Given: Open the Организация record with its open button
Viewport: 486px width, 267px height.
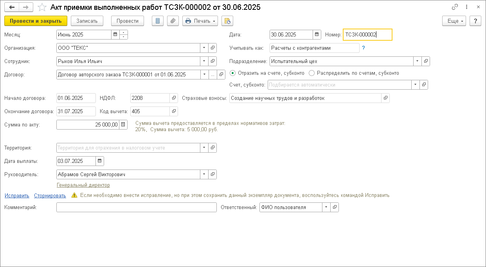Looking at the screenshot, I should point(213,48).
